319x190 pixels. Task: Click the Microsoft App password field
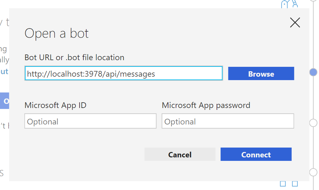coord(228,122)
